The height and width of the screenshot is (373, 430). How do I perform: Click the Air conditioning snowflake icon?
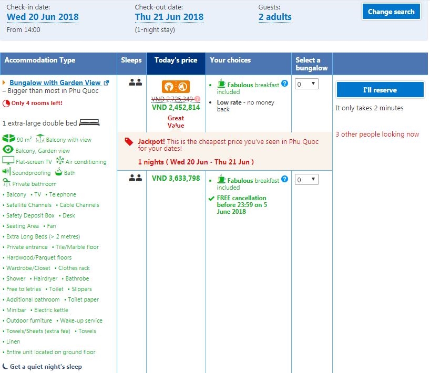click(60, 161)
